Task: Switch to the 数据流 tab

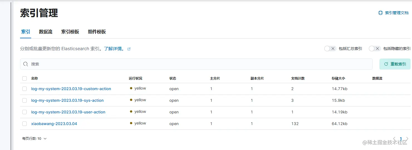Action: pos(46,32)
